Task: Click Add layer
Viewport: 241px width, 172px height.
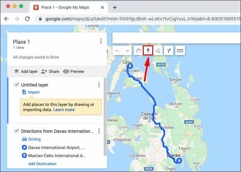Action: click(x=26, y=72)
